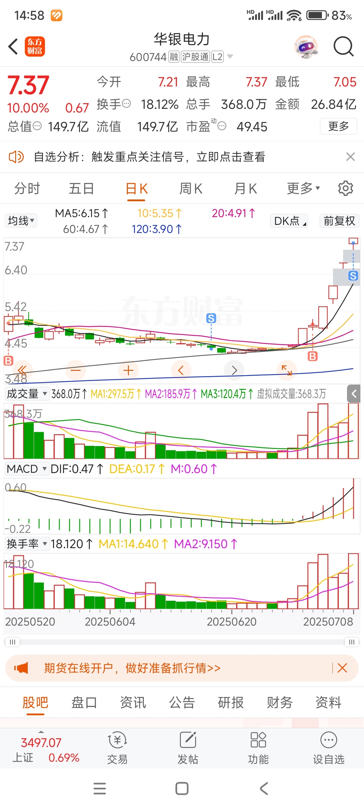364x811 pixels.
Task: Switch to 月K tab
Action: [245, 189]
